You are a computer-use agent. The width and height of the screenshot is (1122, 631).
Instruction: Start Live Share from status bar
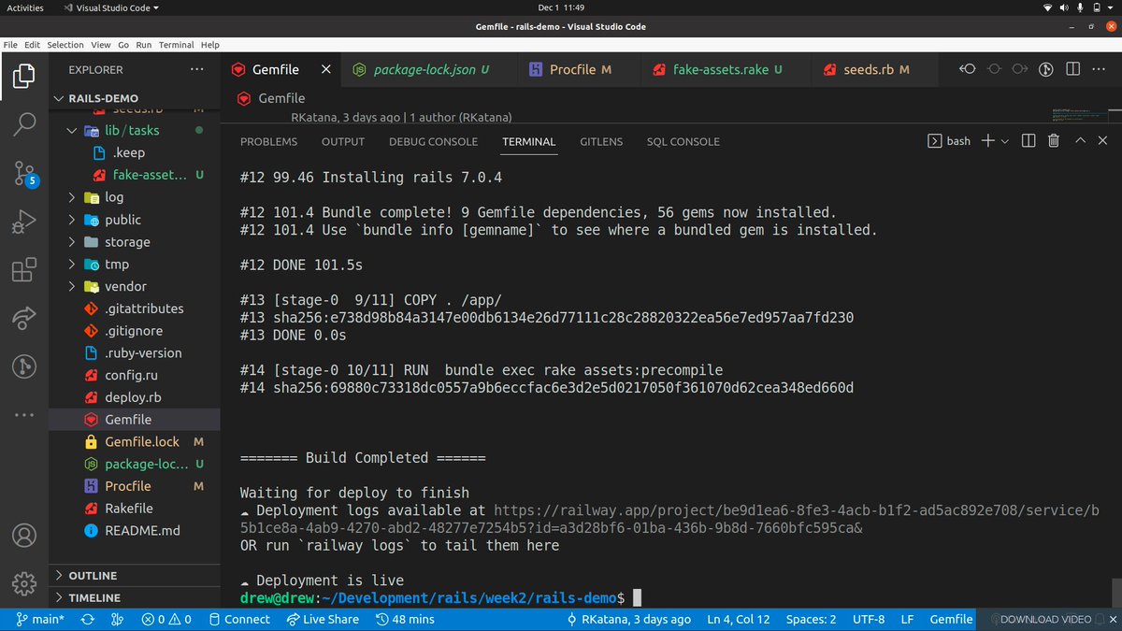323,619
